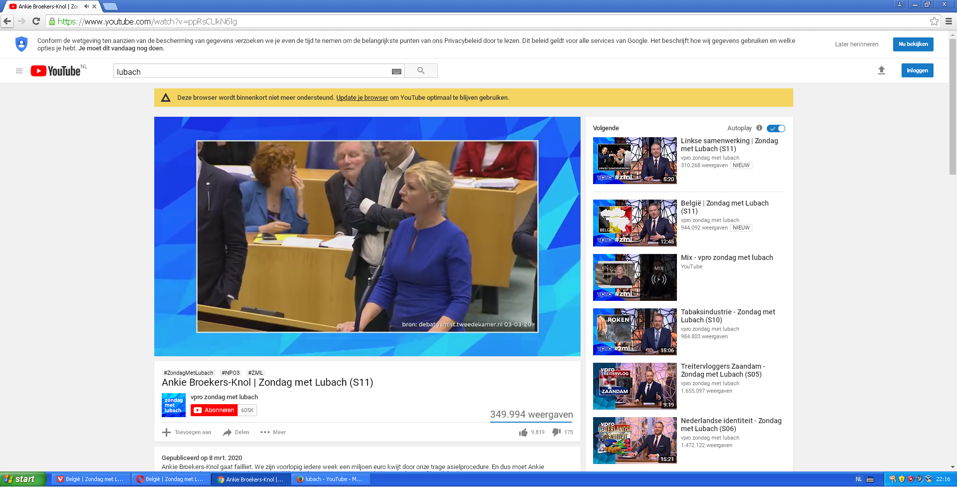This screenshot has height=487, width=957.
Task: Open the Linkse samenwerking video thumbnail
Action: [x=635, y=161]
